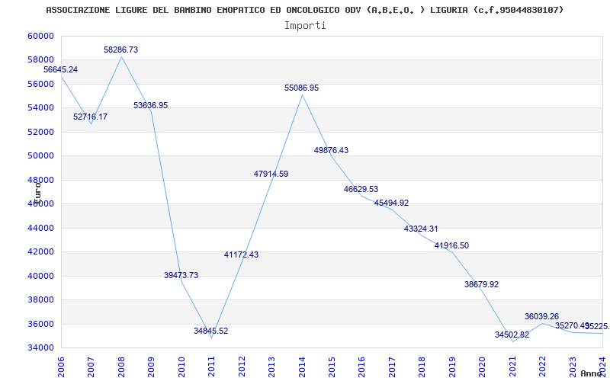Viewport: 610px width, 381px height.
Task: Select the x-axis year 2008
Action: 121,367
